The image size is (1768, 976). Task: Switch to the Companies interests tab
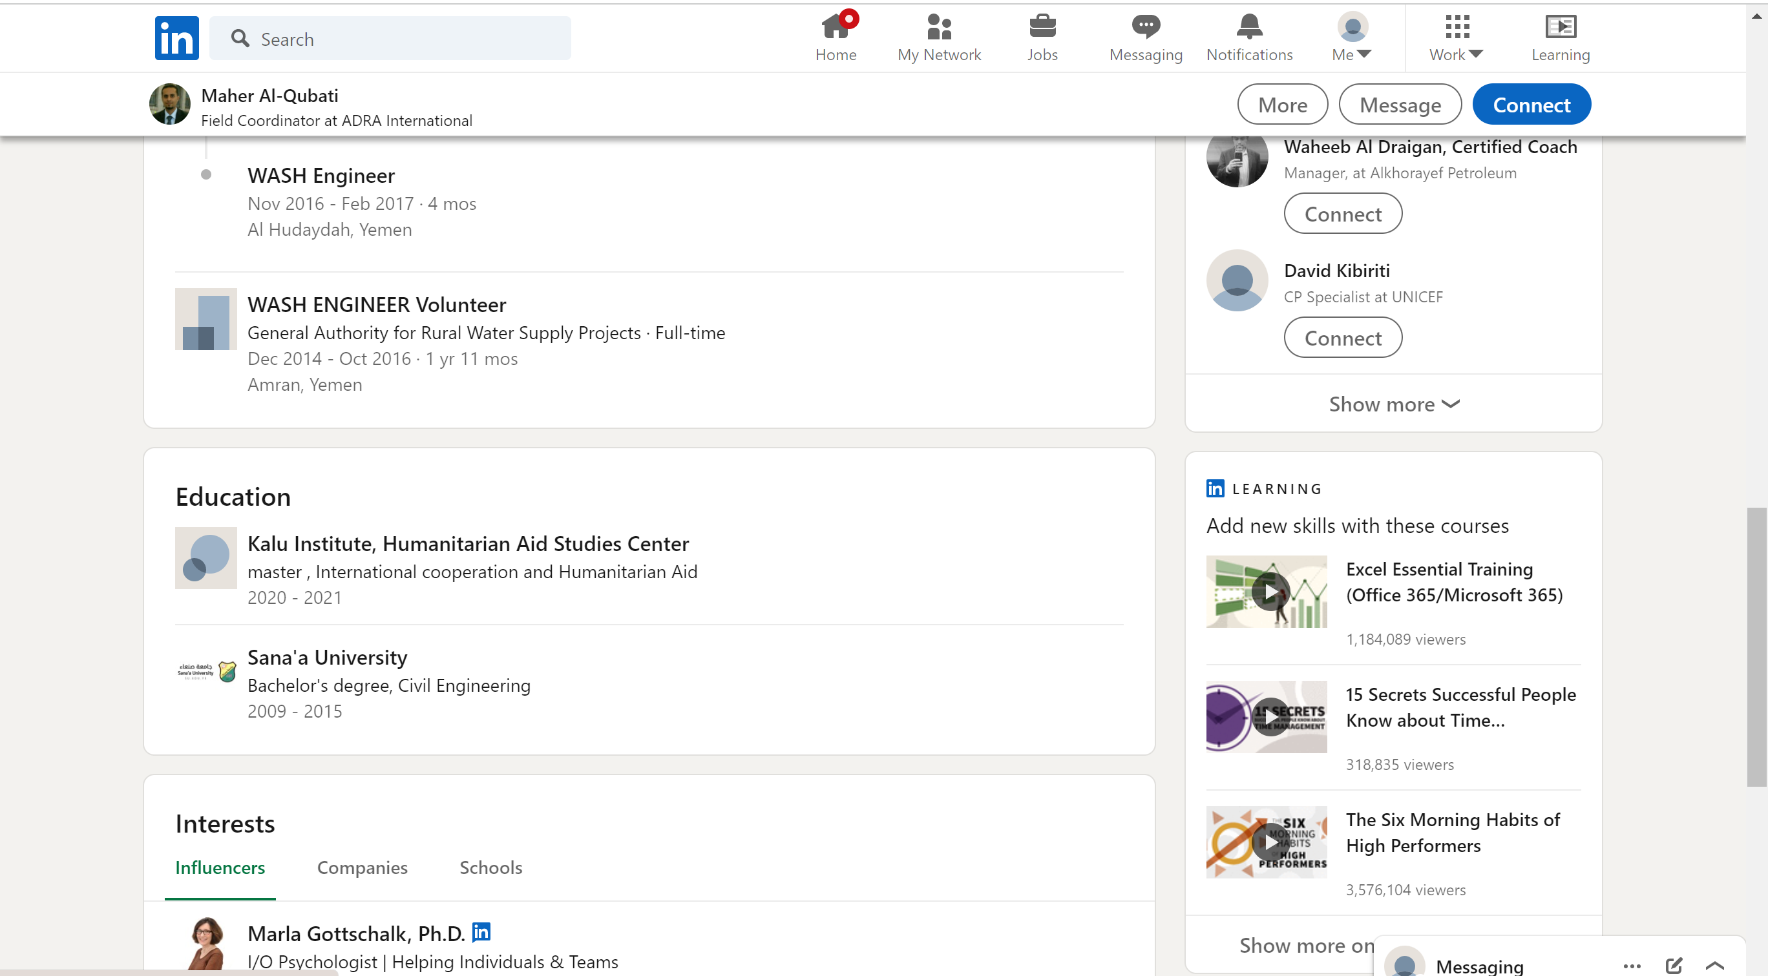point(362,867)
